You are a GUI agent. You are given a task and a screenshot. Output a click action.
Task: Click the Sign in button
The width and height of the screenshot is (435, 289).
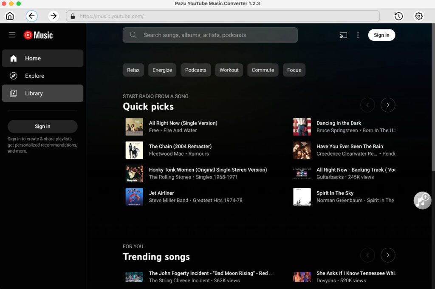coord(381,35)
